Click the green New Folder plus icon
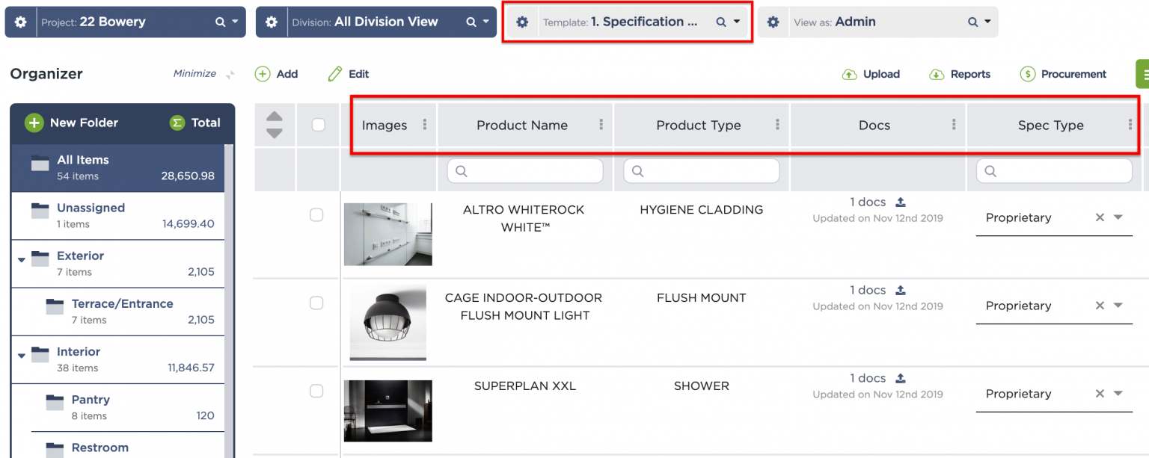 [x=35, y=123]
